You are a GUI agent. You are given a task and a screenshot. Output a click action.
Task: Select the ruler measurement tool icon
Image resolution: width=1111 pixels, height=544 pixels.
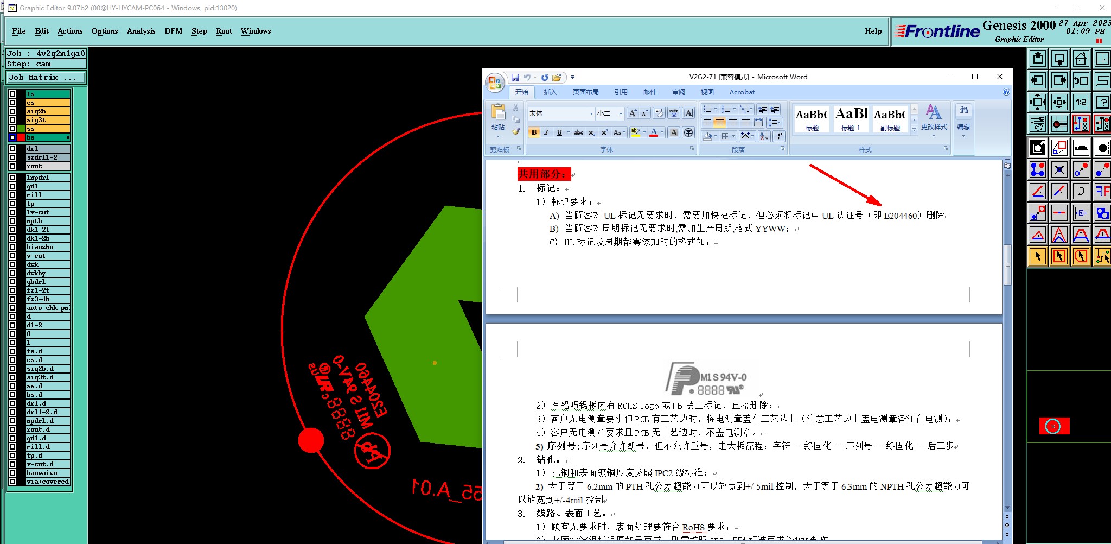1081,148
